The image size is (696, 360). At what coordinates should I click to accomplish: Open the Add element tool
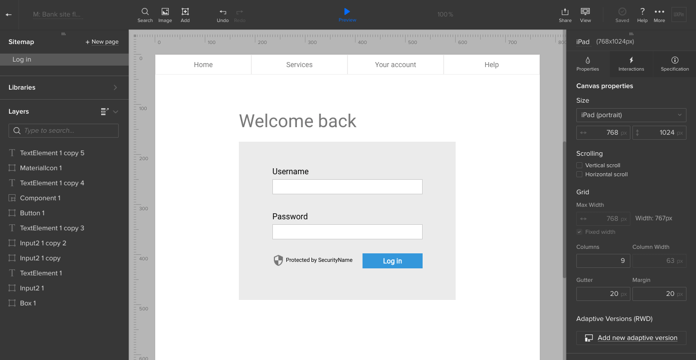(x=185, y=15)
